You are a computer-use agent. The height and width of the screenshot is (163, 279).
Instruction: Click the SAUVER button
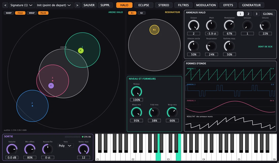[89, 5]
